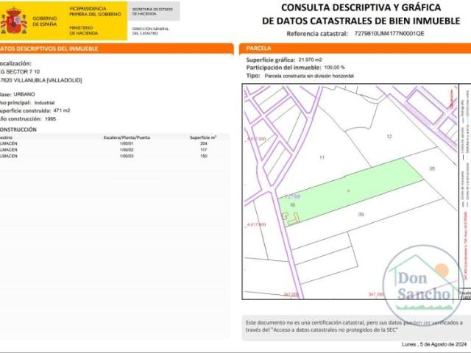This screenshot has width=471, height=353.
Task: Click 'Participación del inmueble:' label
Action: tap(283, 68)
